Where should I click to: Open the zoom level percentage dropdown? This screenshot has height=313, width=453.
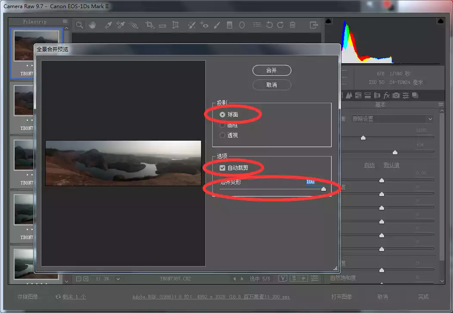click(x=118, y=279)
